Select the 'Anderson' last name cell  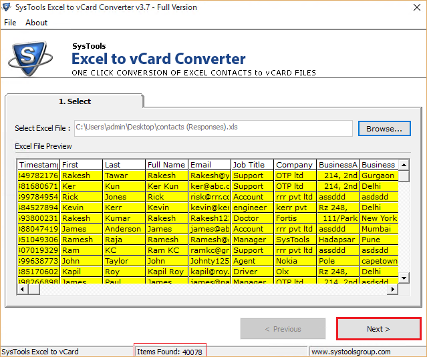124,229
